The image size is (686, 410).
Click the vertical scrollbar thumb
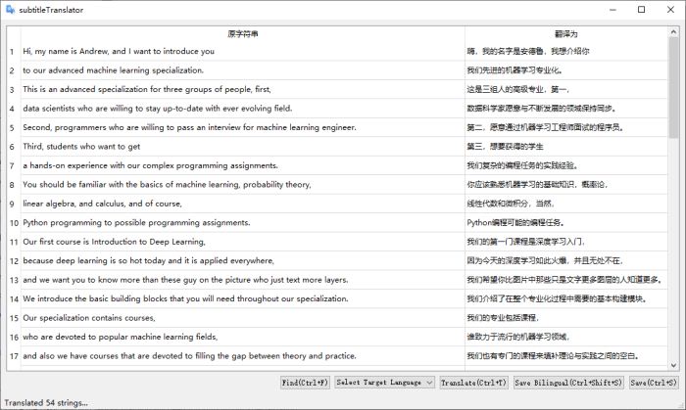click(x=673, y=87)
